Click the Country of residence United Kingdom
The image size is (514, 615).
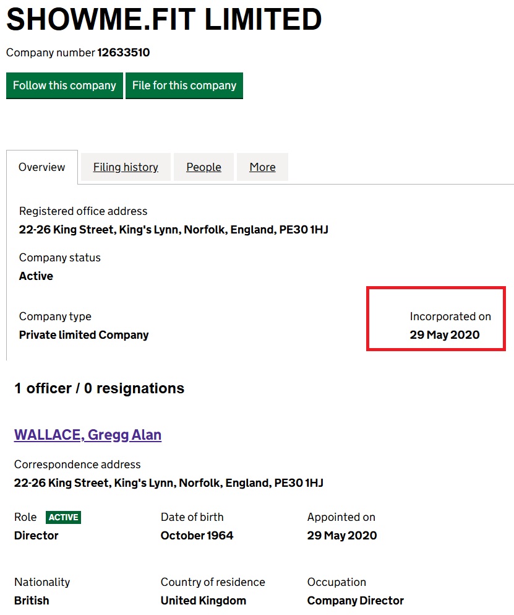click(203, 601)
